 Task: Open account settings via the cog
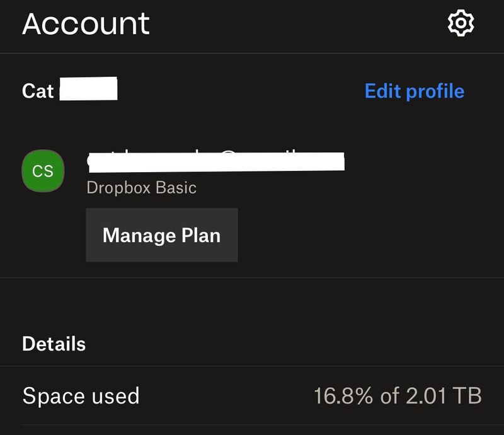click(461, 23)
